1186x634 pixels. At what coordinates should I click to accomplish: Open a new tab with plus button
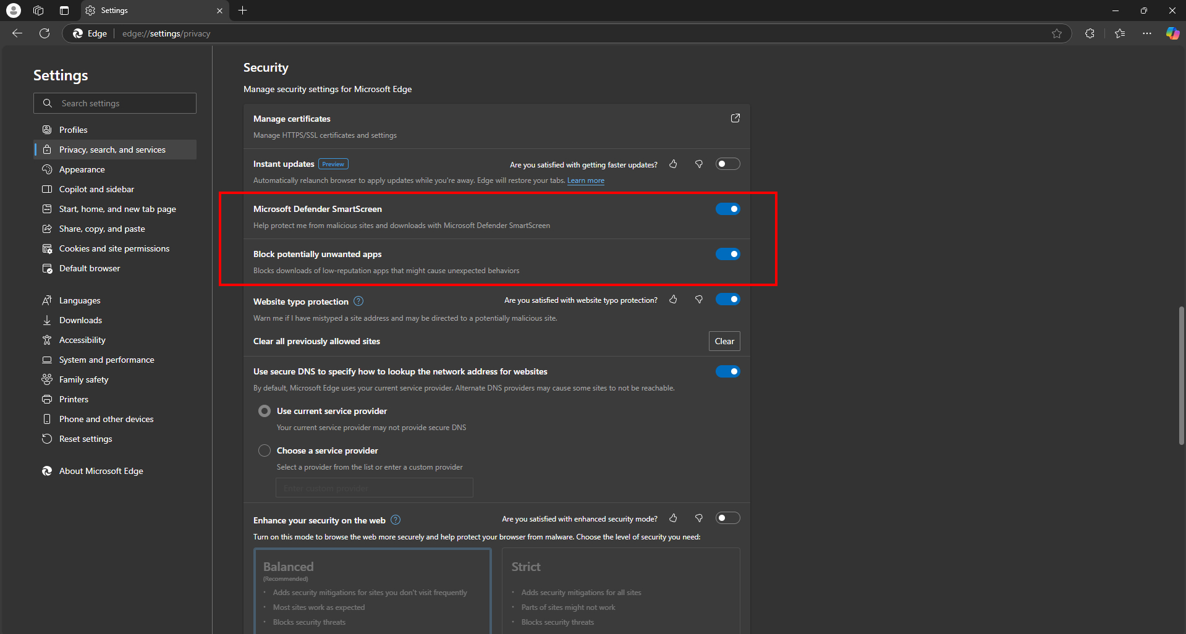pos(243,11)
